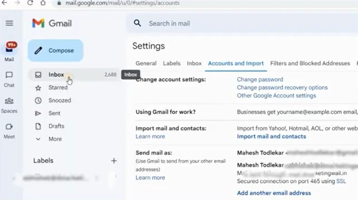Open the Inbox folder label
358x200 pixels.
[56, 75]
